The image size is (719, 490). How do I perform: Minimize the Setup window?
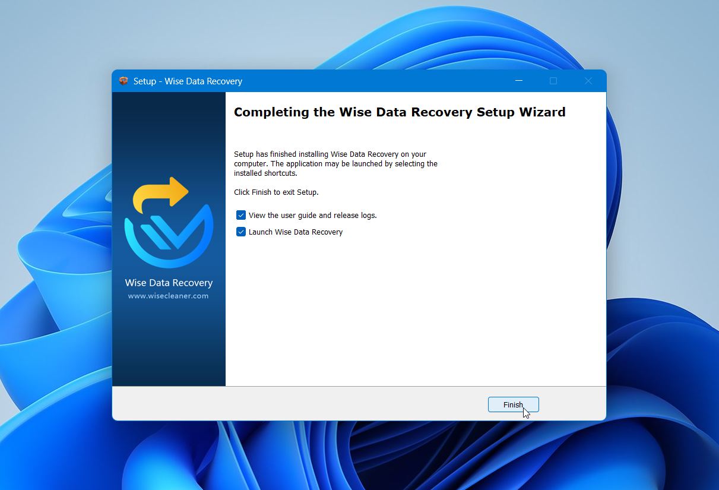[518, 81]
